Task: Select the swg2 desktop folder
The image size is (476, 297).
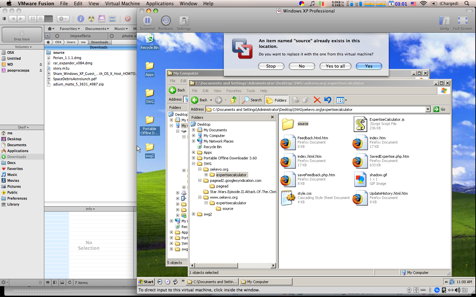Action: pyautogui.click(x=149, y=150)
